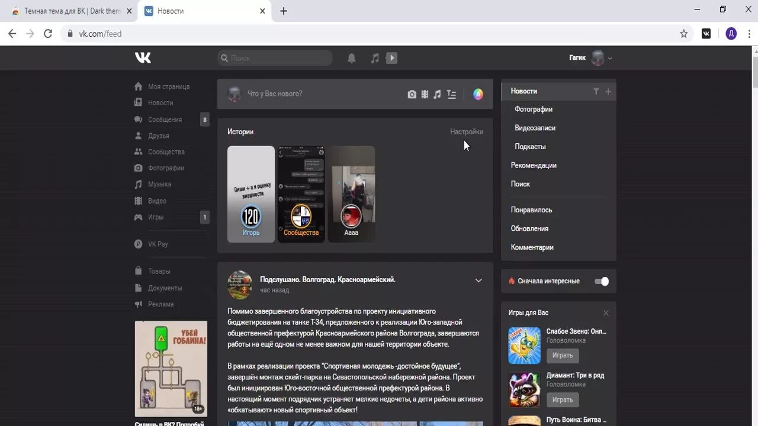Bookmark this page with star icon
This screenshot has height=426, width=758.
[684, 34]
